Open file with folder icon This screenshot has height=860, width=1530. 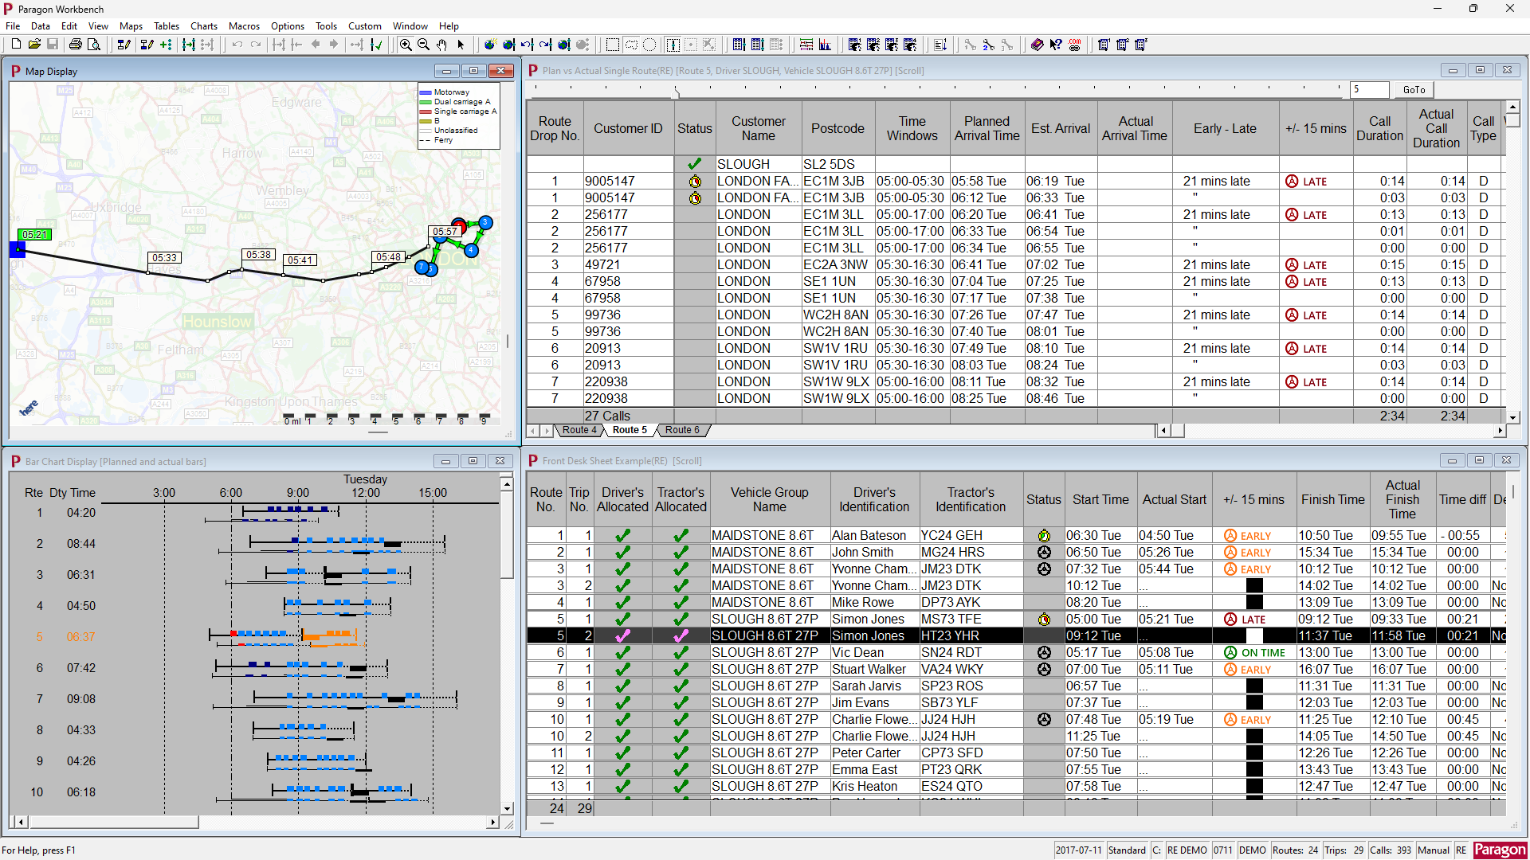click(x=34, y=45)
